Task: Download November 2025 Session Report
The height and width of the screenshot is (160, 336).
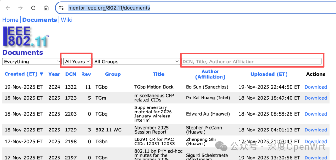Action: point(316,130)
